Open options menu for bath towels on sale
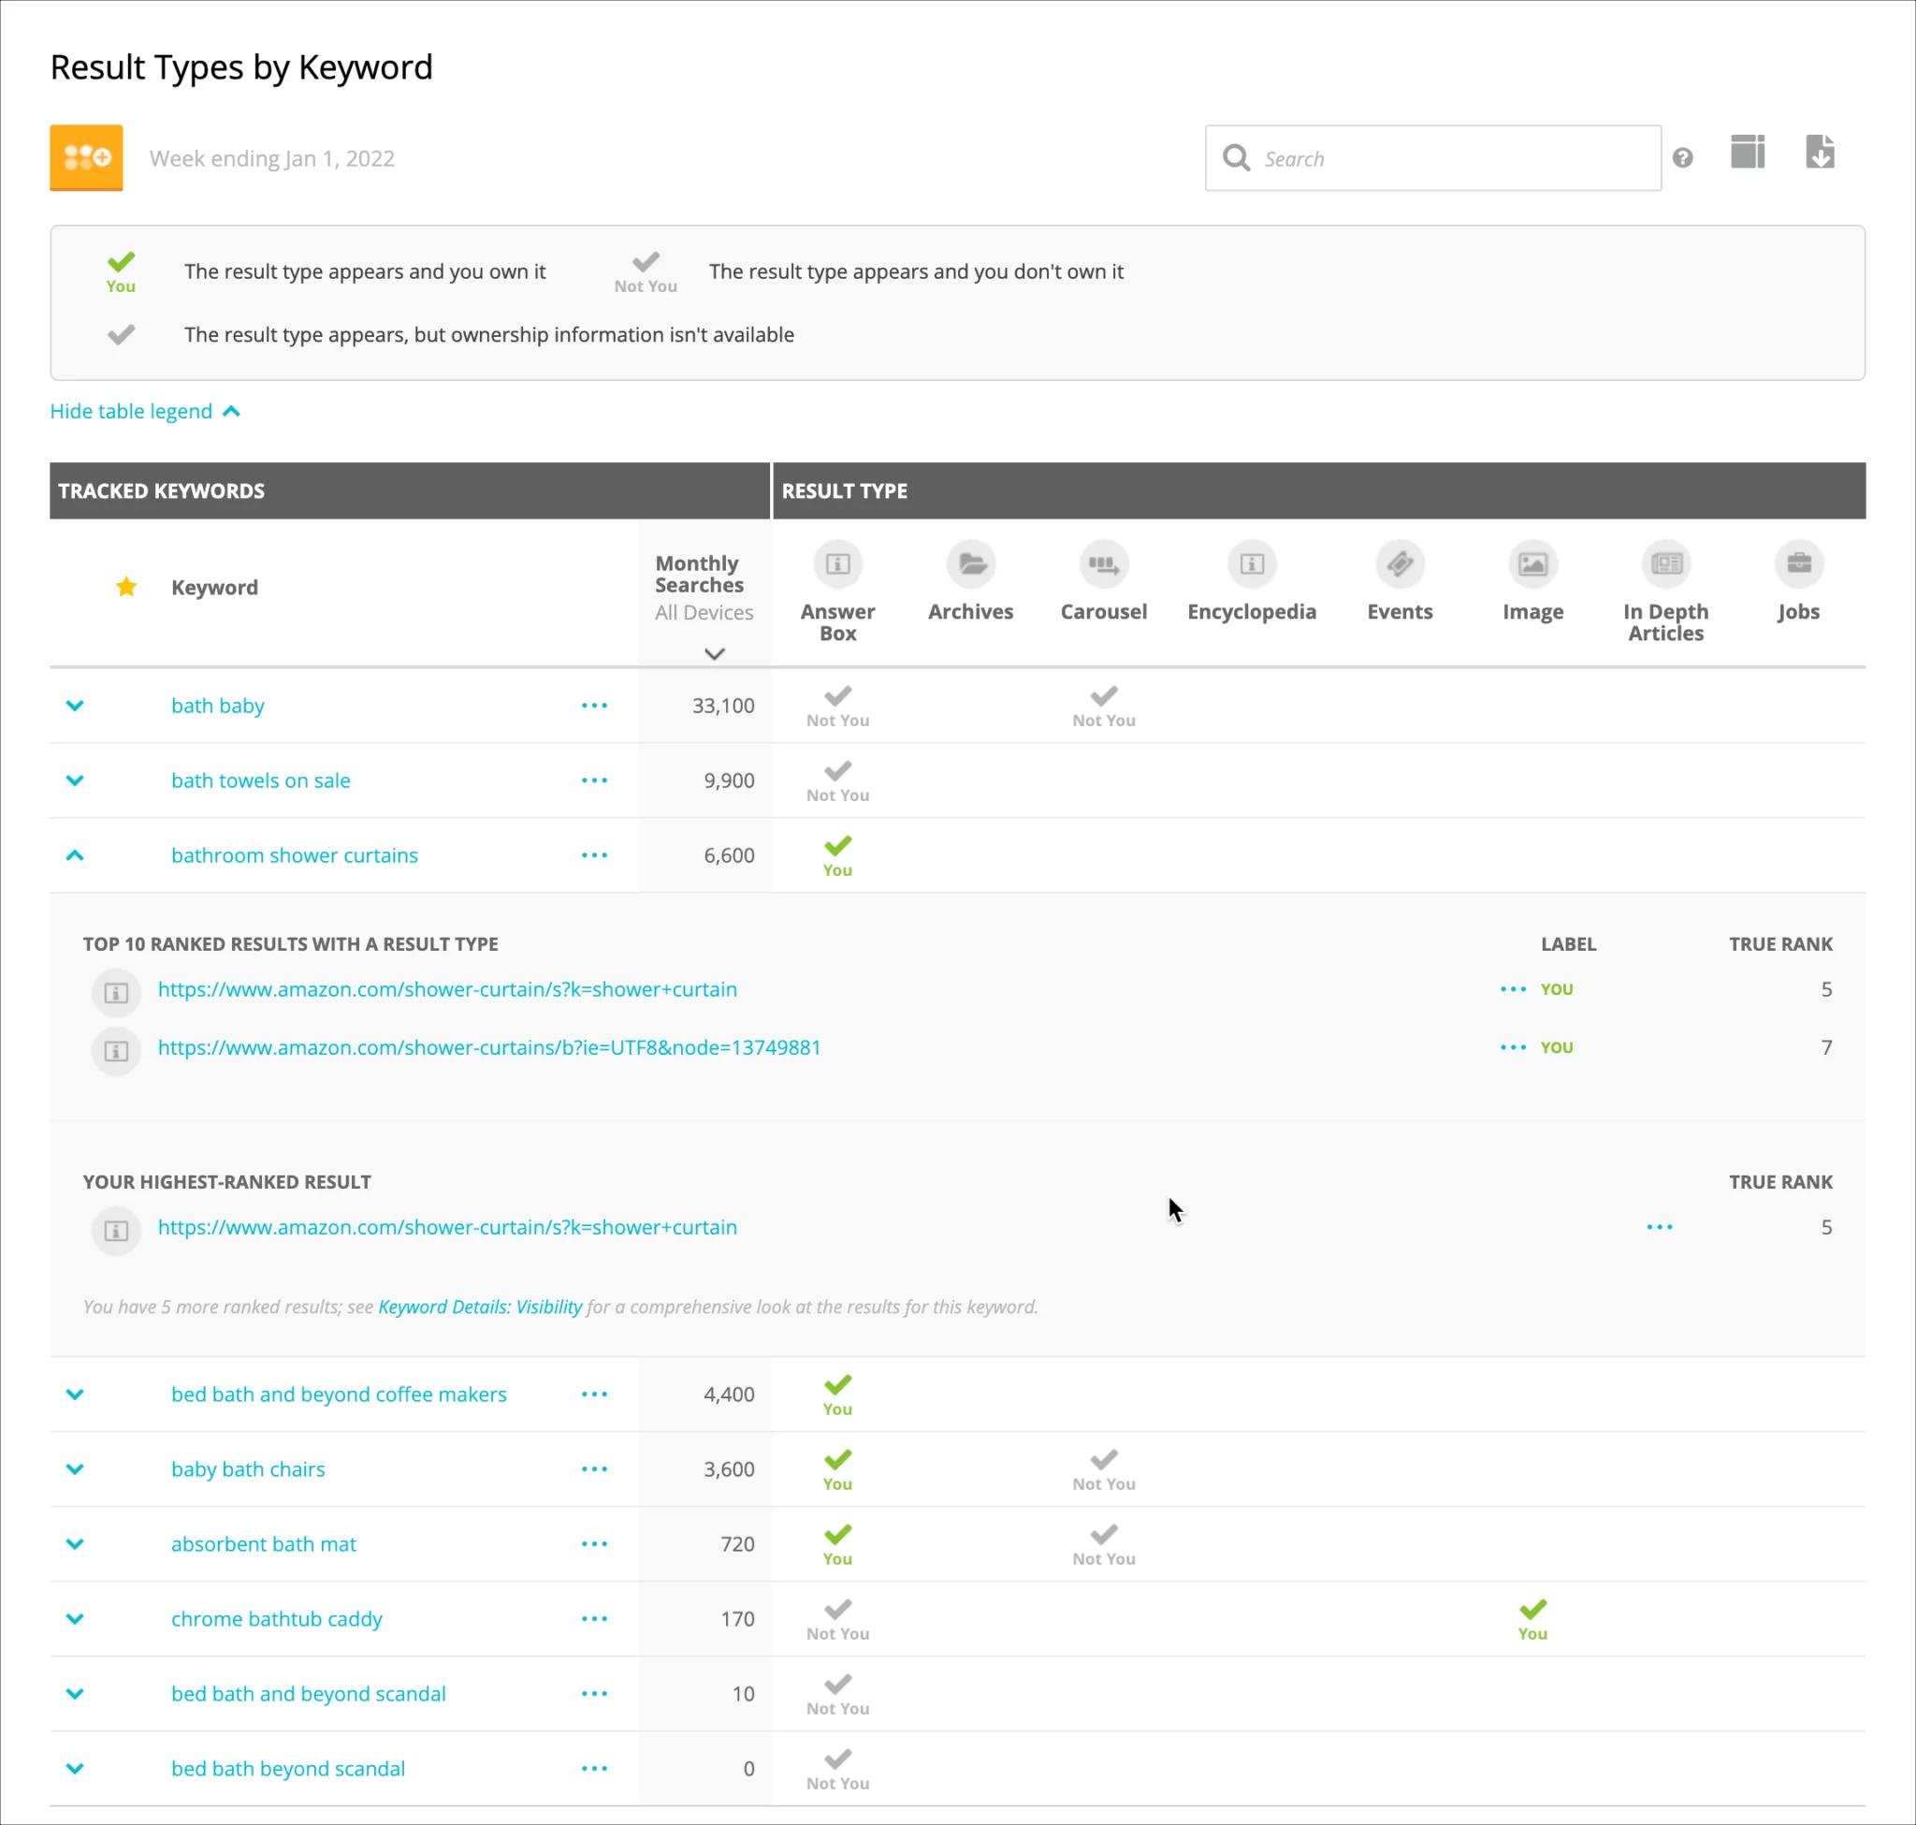Screen dimensions: 1916x1825 (x=594, y=781)
